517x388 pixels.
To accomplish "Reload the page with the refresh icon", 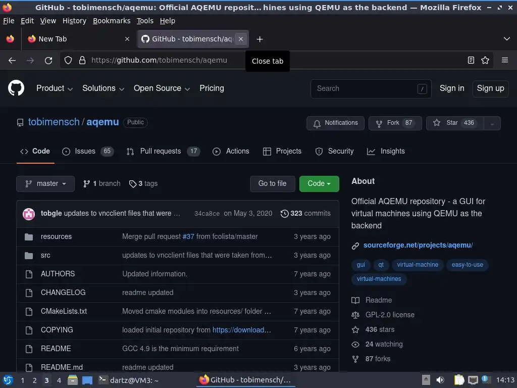I will click(48, 61).
